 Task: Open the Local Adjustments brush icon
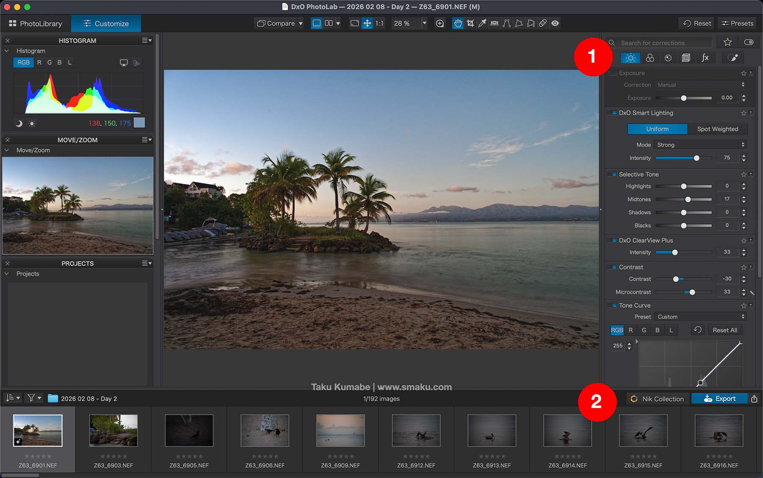pyautogui.click(x=733, y=58)
